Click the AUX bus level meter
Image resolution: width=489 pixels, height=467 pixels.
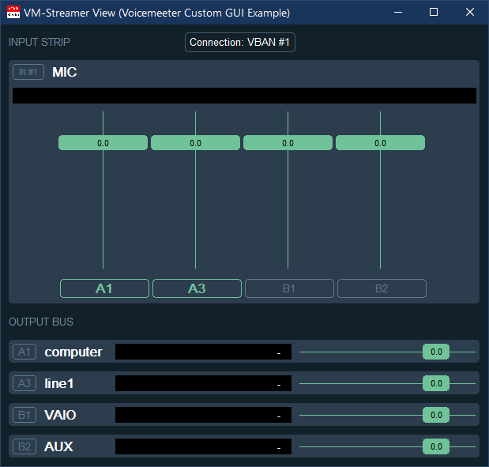pyautogui.click(x=203, y=446)
